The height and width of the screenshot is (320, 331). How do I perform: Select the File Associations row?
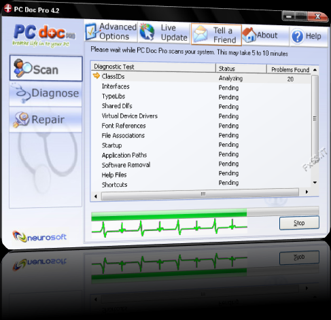coord(201,135)
